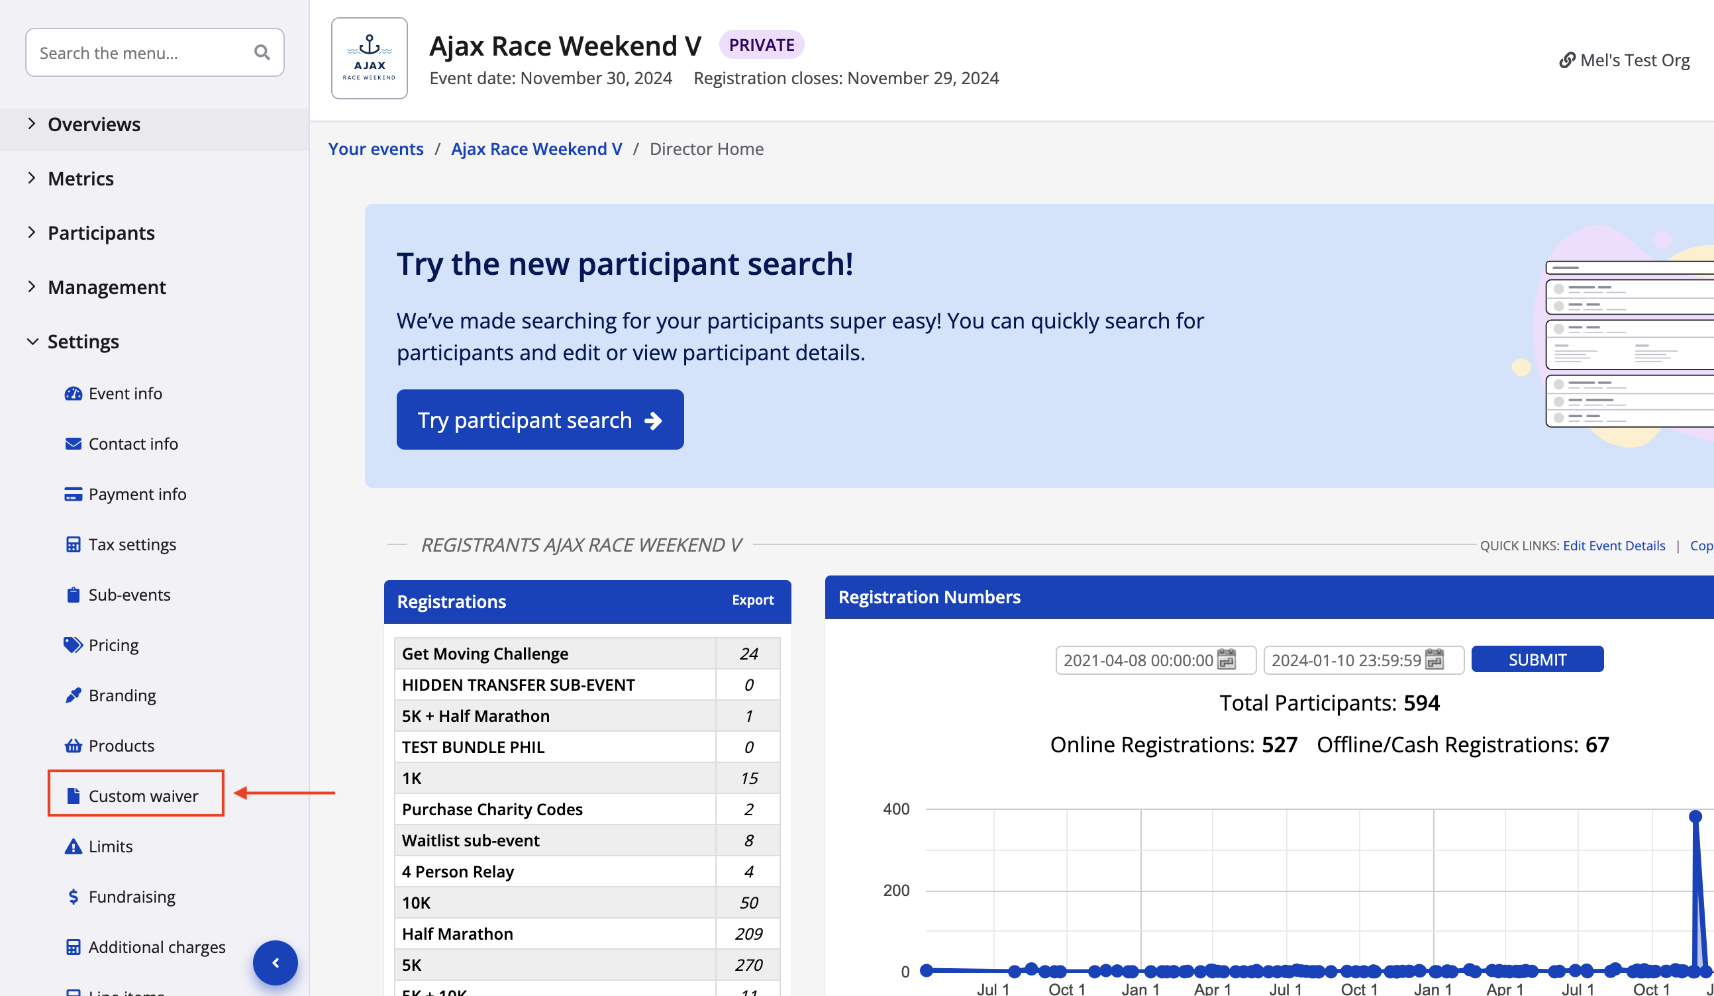The height and width of the screenshot is (996, 1714).
Task: Click the Payment info credit card icon
Action: pos(73,495)
